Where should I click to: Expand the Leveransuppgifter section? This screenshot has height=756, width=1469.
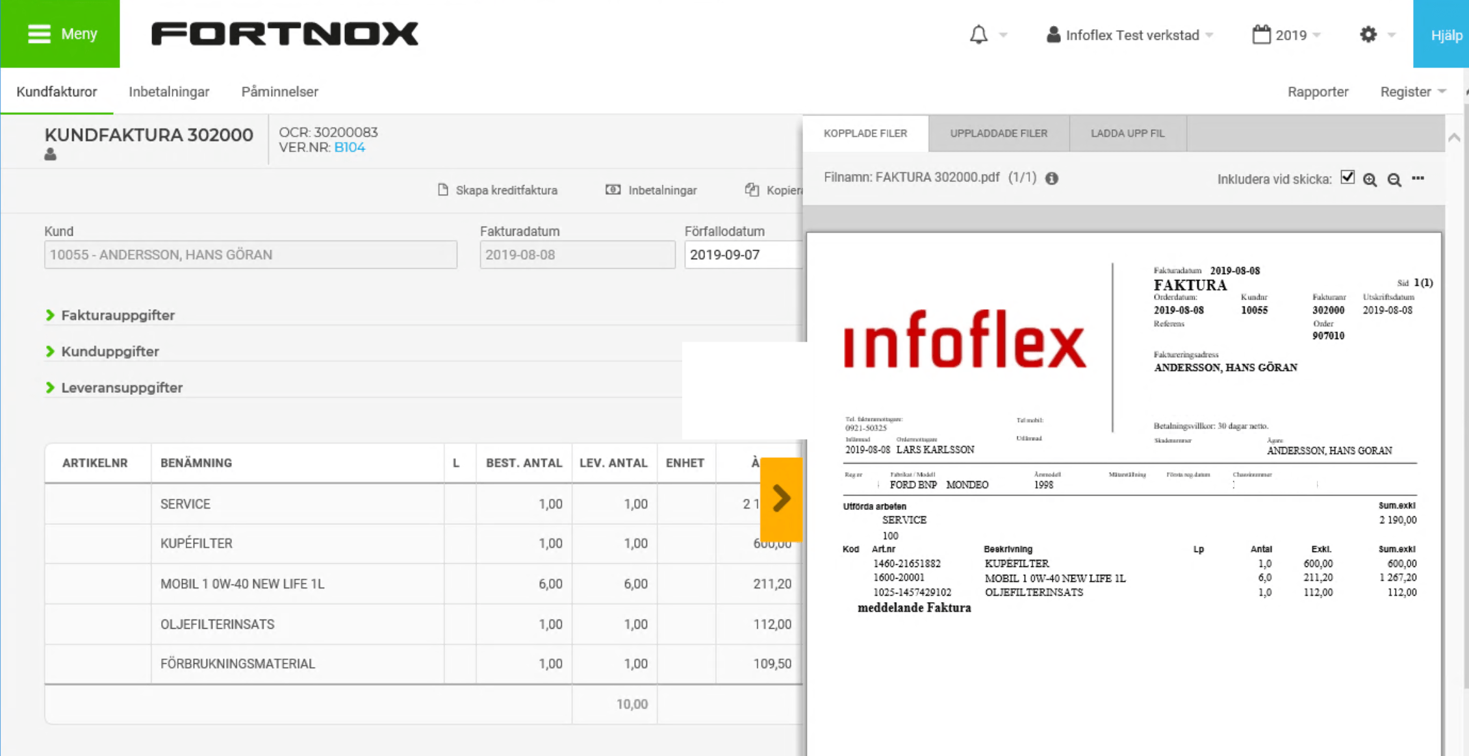(x=114, y=388)
